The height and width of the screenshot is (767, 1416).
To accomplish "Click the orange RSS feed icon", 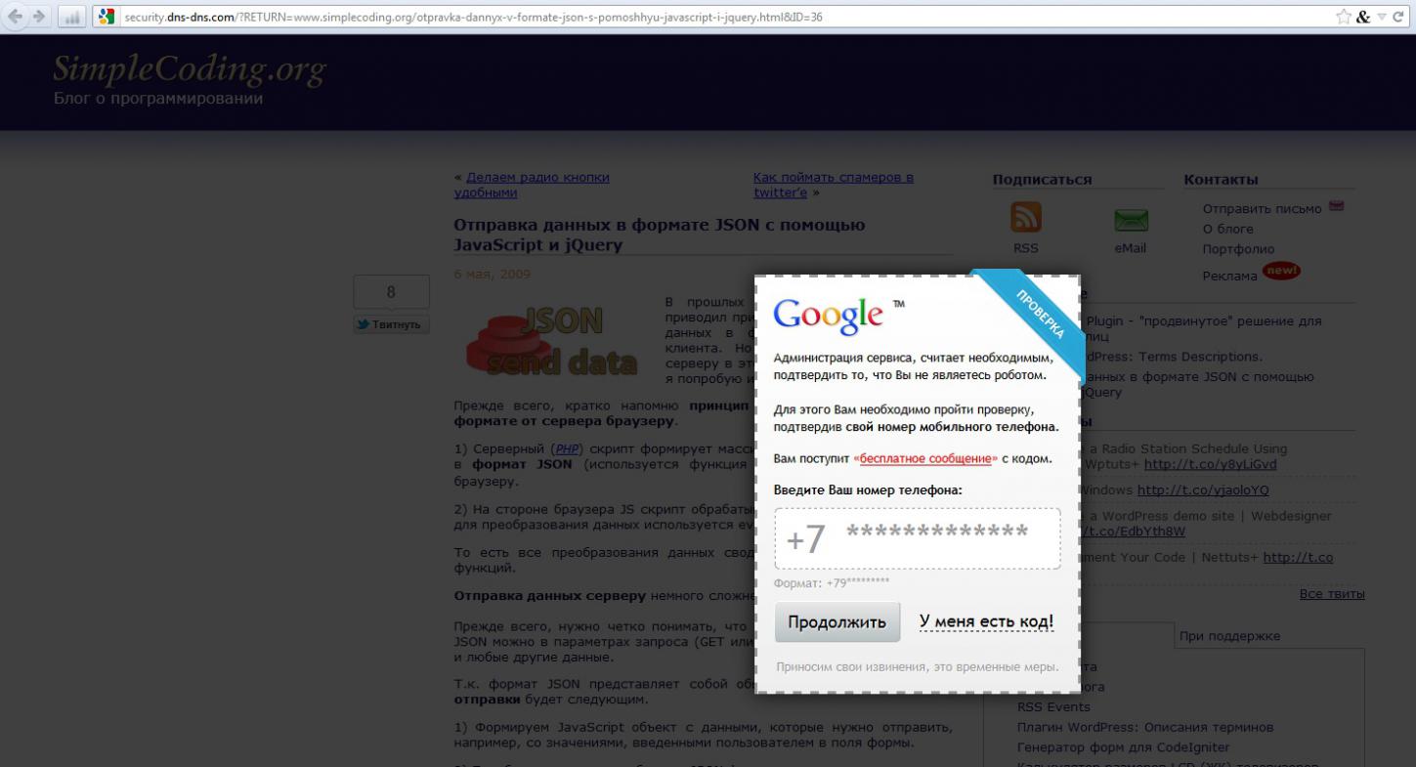I will pos(1025,217).
